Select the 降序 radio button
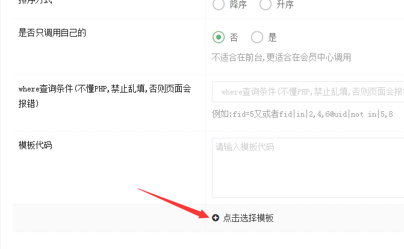Screen dimensions: 404x249 tap(219, 4)
